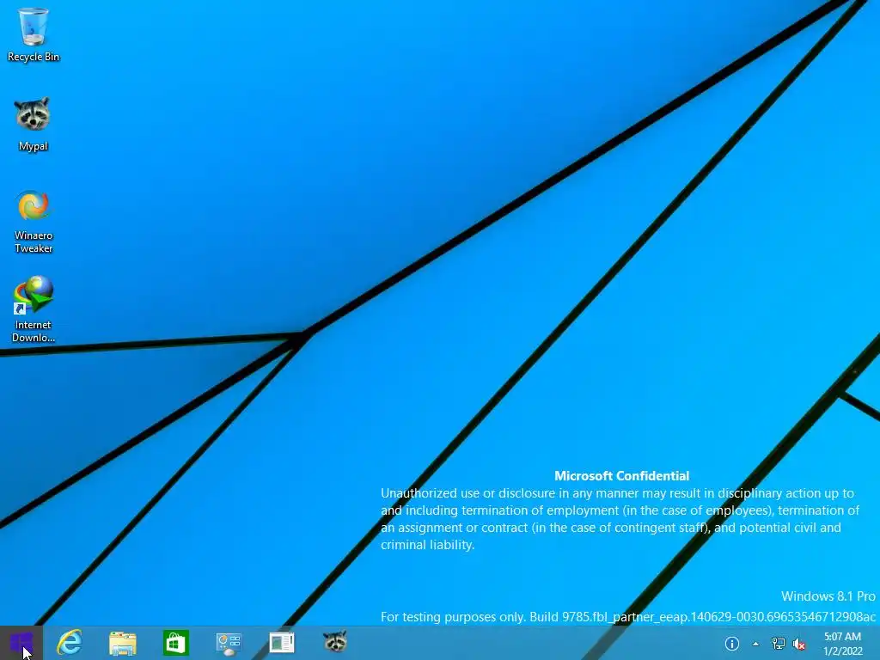Screen dimensions: 880x660
Task: Click the 'Winaero Tweaker' label text
Action: pos(34,241)
